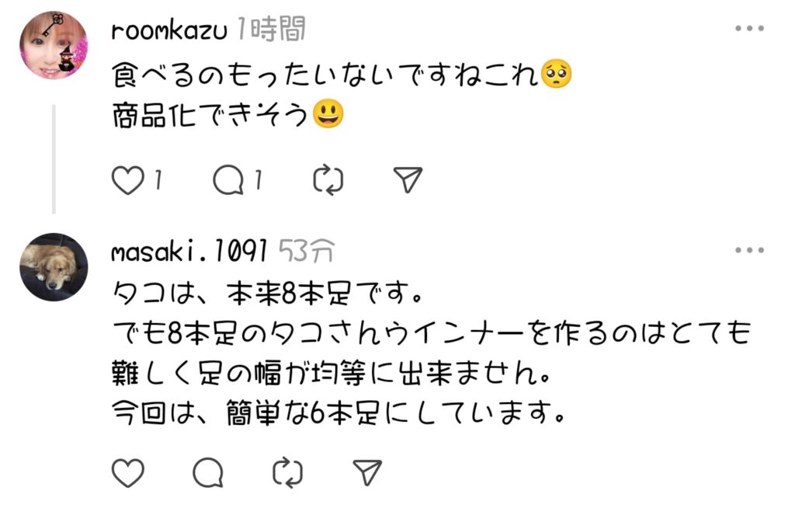
Task: View the like count on roomkazu's comment
Action: (158, 182)
